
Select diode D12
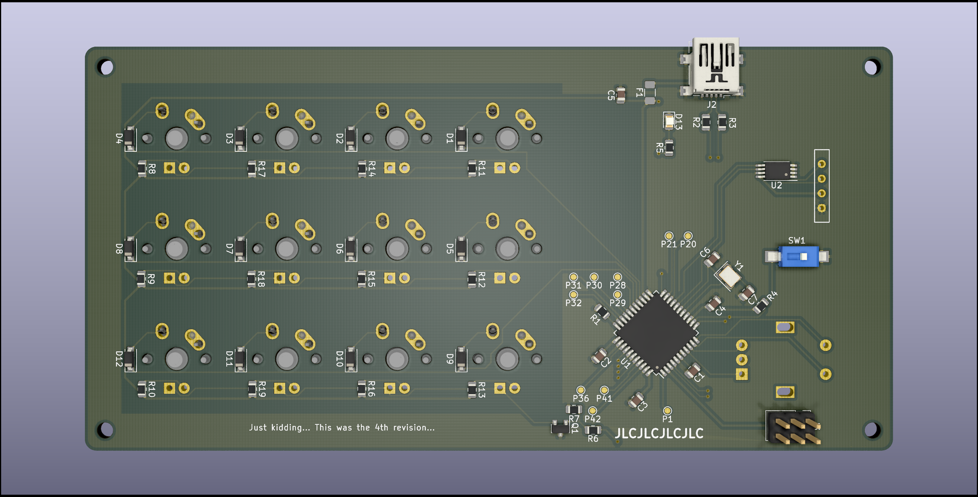tap(130, 359)
